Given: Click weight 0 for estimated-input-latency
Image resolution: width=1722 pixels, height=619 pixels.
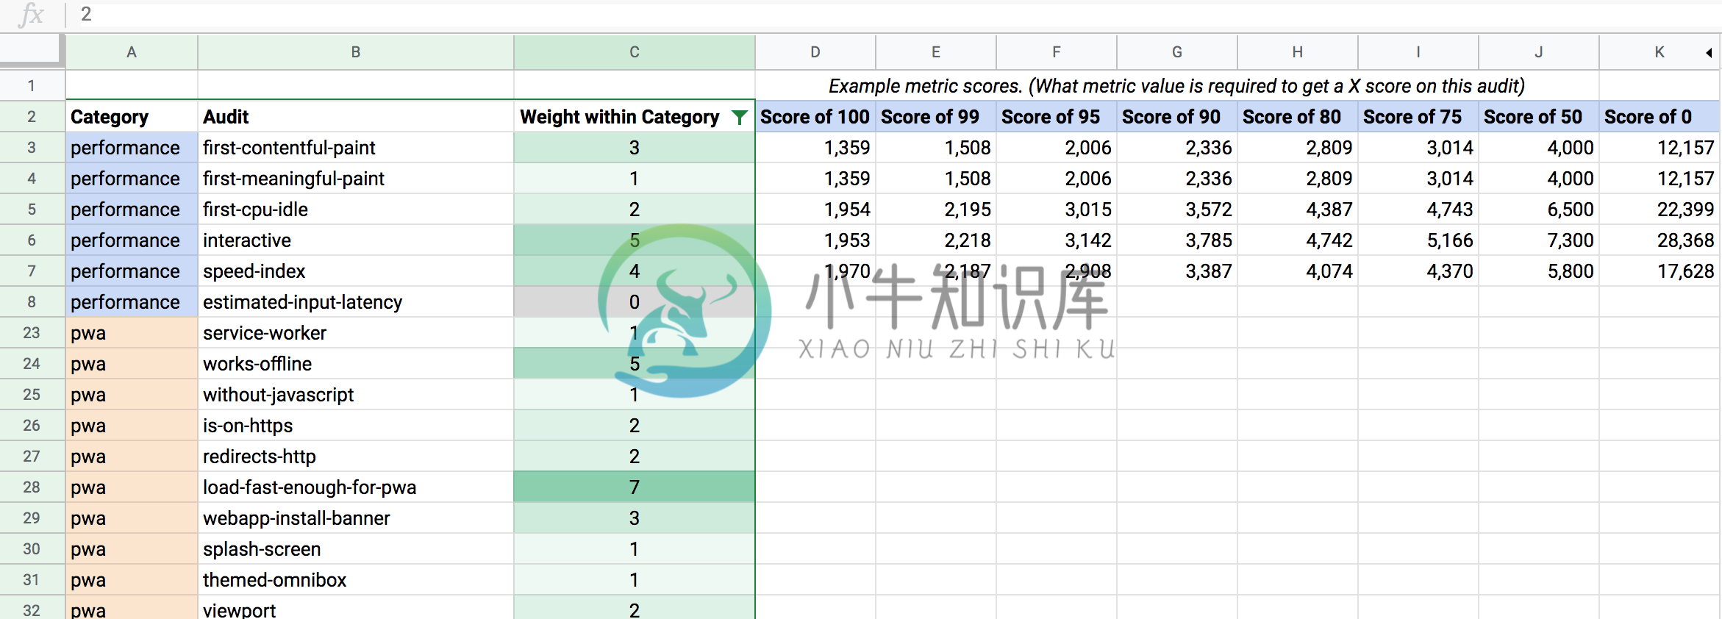Looking at the screenshot, I should [x=635, y=302].
